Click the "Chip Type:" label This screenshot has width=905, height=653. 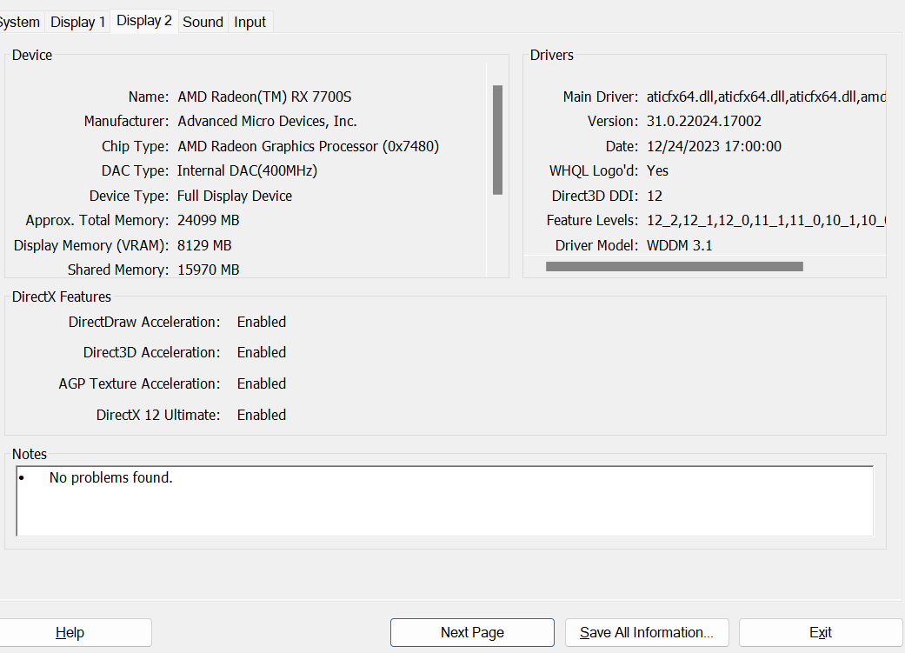(135, 146)
